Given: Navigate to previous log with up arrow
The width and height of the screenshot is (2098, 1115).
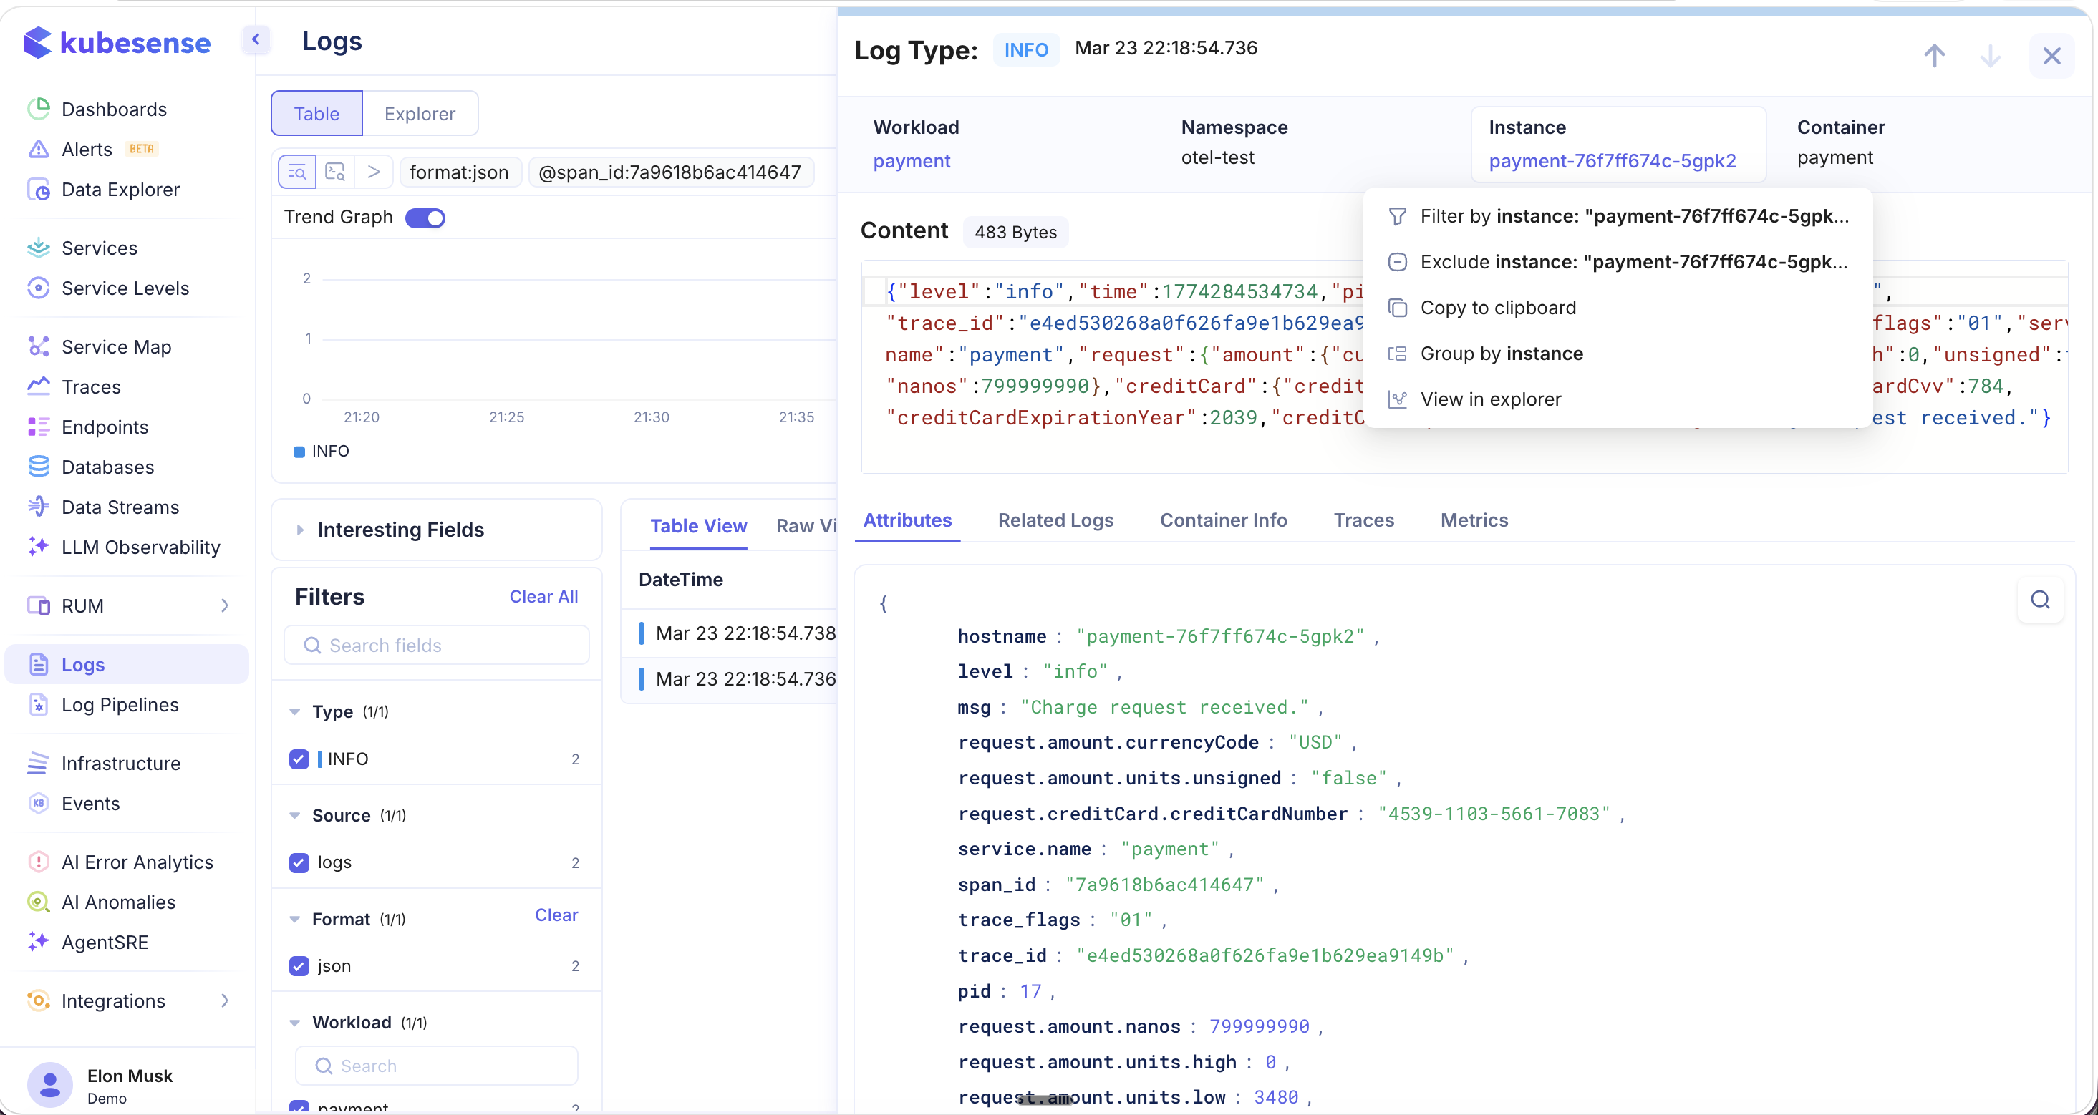Looking at the screenshot, I should [1935, 55].
